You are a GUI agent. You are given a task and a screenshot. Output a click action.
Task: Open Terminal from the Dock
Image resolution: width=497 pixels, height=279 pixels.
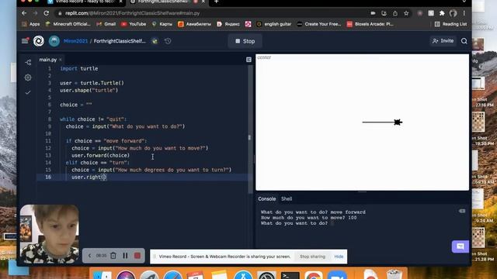pos(290,276)
